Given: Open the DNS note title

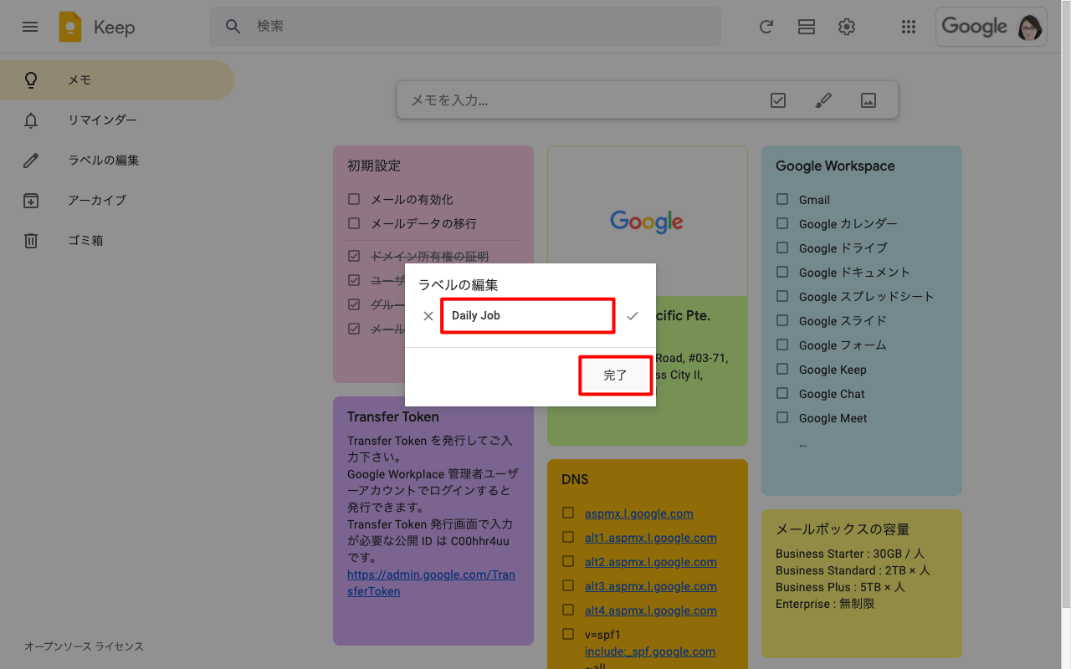Looking at the screenshot, I should pyautogui.click(x=575, y=479).
